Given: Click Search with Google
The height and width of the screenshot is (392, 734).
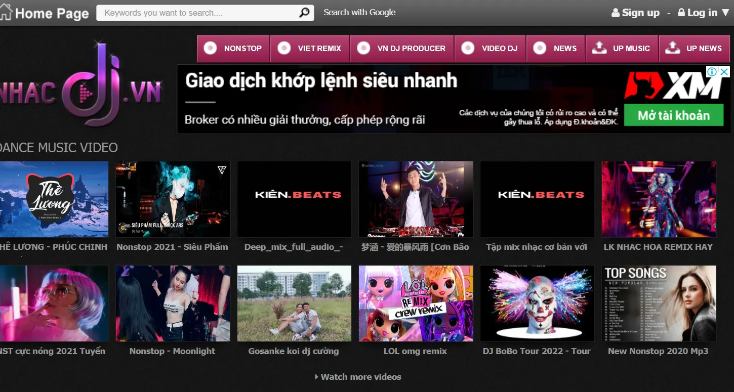Looking at the screenshot, I should pyautogui.click(x=359, y=12).
